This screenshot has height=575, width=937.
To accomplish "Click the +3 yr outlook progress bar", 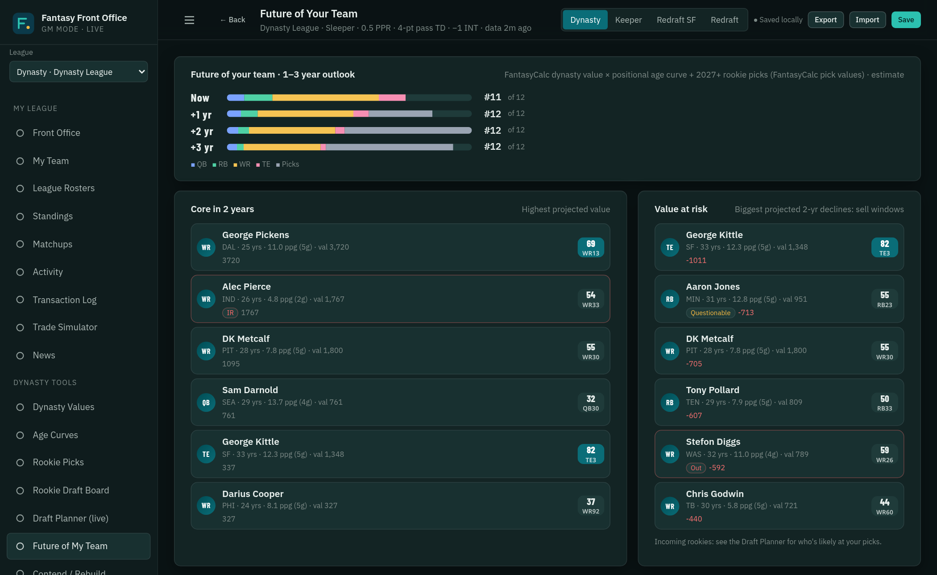I will 349,147.
